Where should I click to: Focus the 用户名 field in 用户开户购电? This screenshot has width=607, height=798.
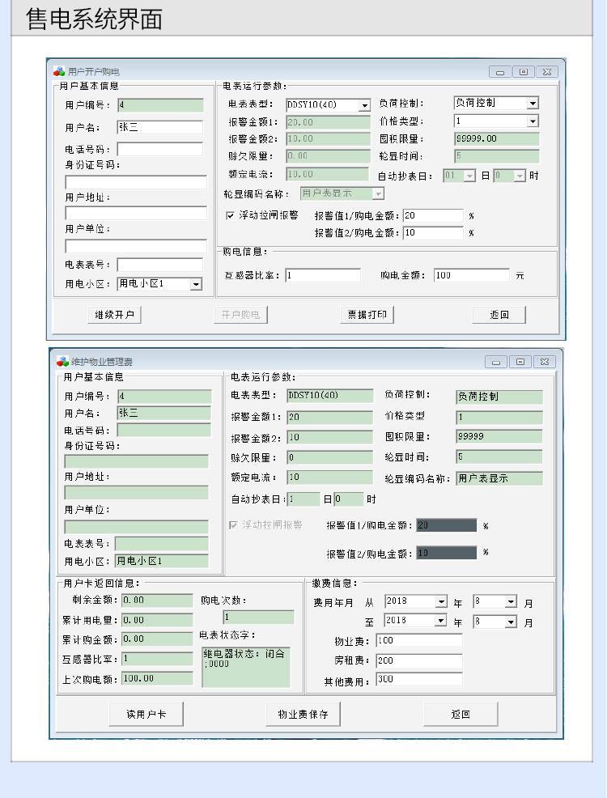tap(159, 127)
